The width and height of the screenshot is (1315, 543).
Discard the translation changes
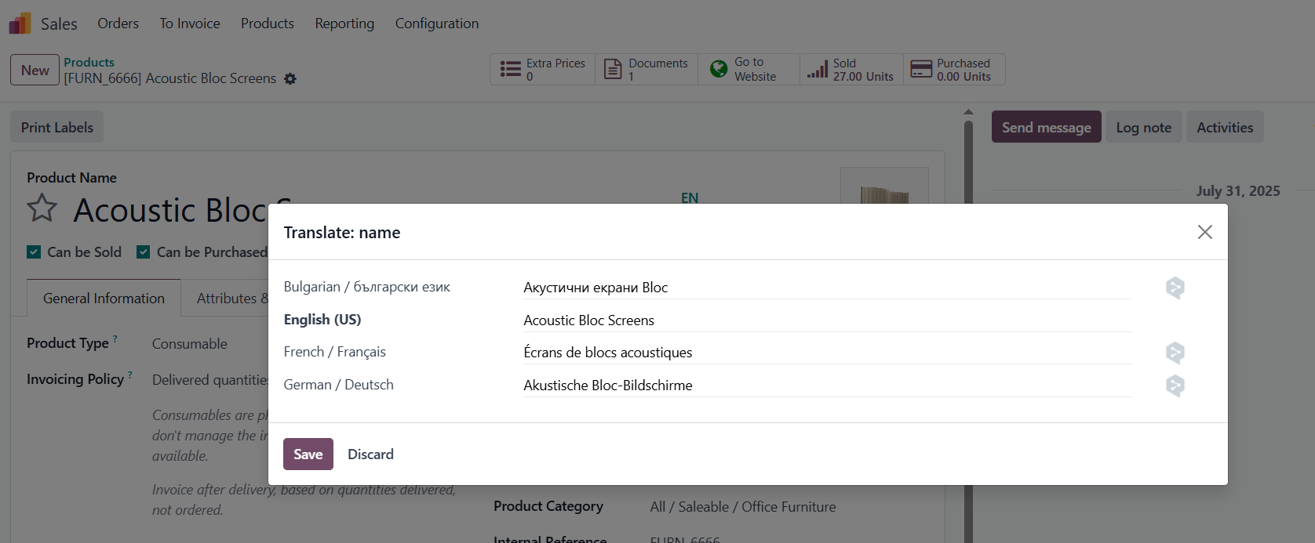point(370,454)
